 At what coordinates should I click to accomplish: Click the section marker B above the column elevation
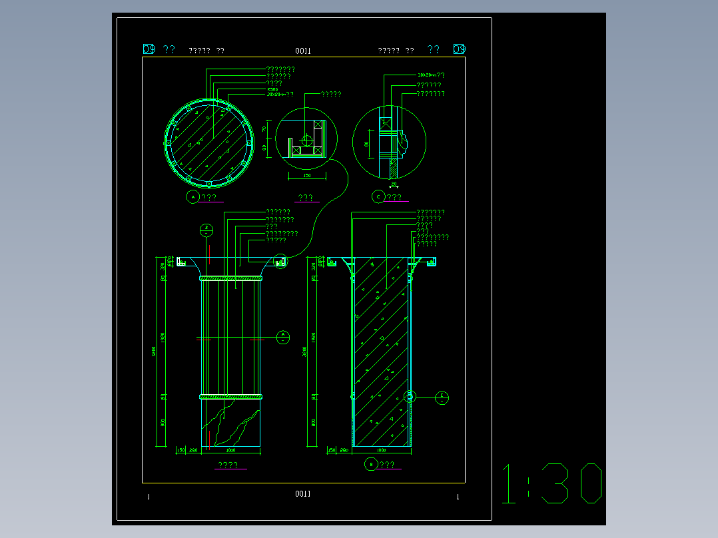pyautogui.click(x=206, y=230)
